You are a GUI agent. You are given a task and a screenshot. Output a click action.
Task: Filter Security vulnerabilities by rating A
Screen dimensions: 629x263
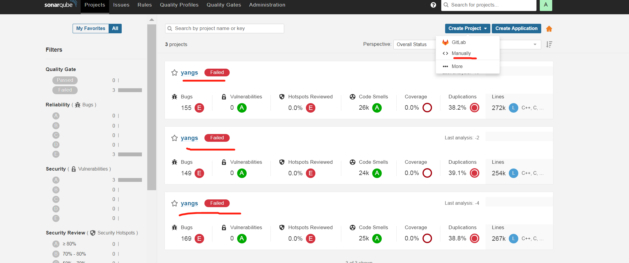coord(56,180)
